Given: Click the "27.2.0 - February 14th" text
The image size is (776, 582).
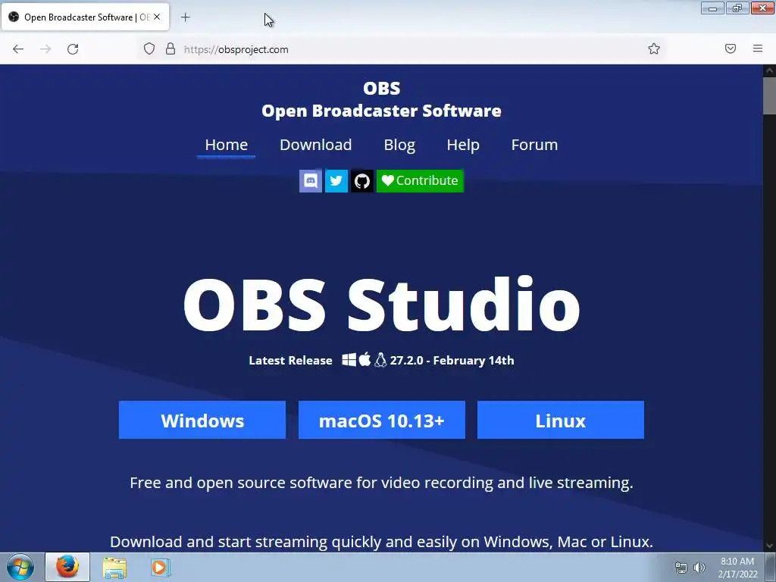Looking at the screenshot, I should (452, 360).
